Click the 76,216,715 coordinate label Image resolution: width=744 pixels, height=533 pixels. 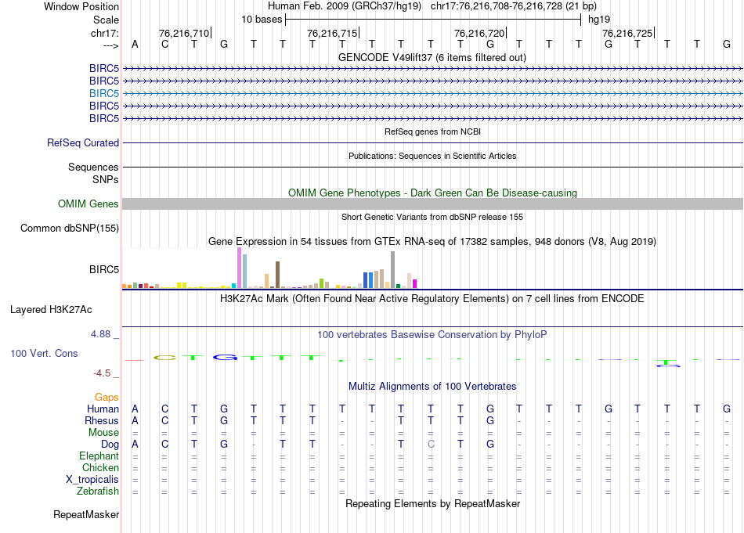point(332,33)
